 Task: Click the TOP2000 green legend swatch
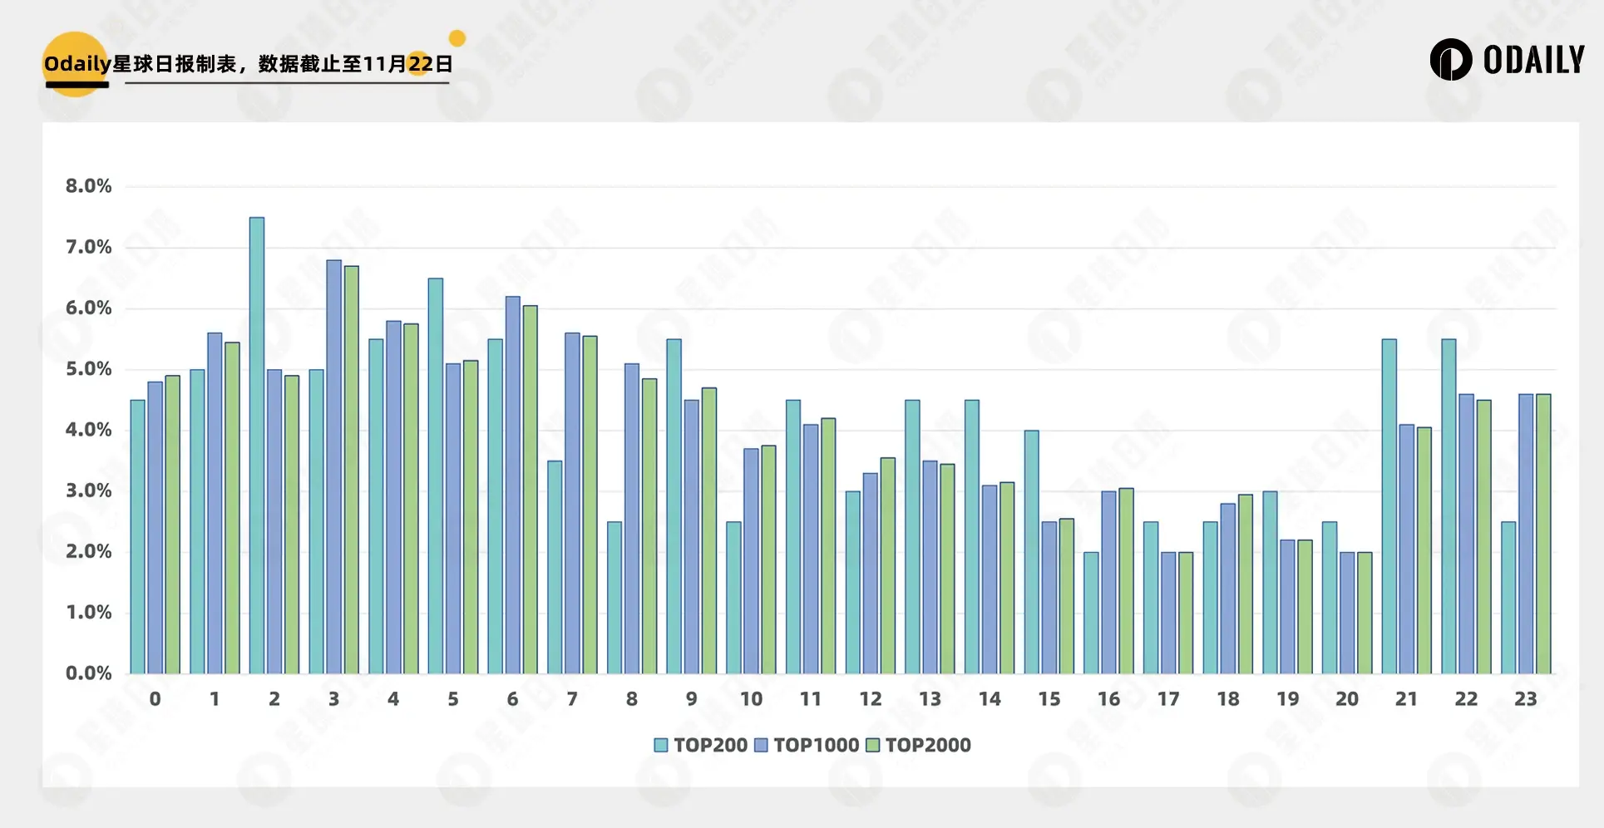pos(873,745)
